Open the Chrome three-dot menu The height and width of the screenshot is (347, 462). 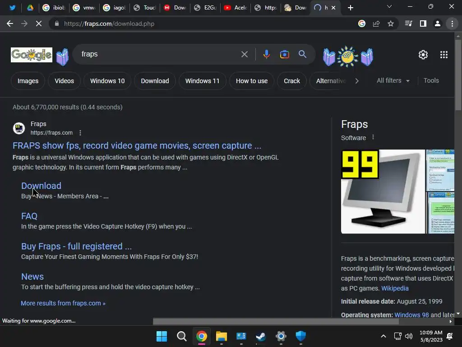pyautogui.click(x=452, y=23)
